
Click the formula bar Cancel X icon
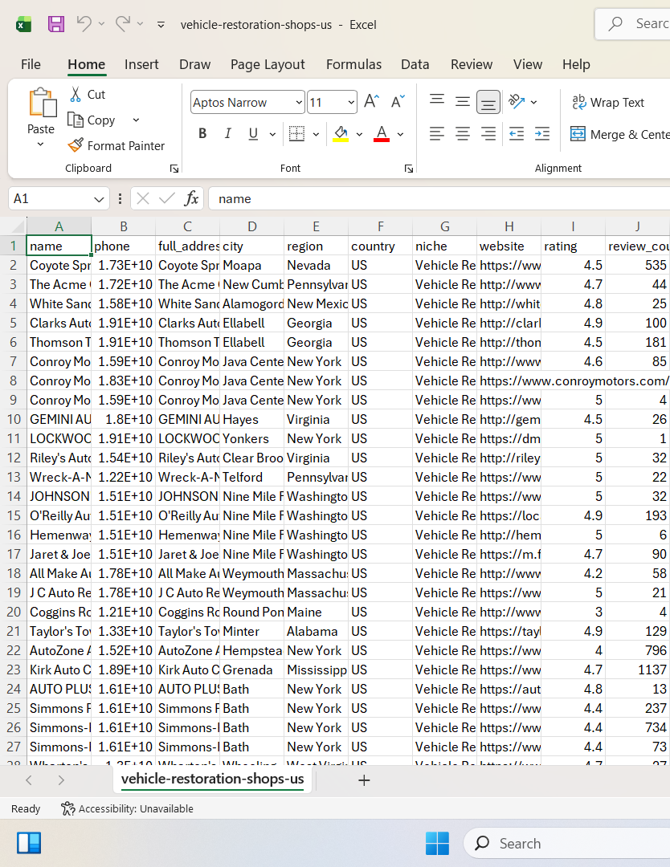click(143, 198)
